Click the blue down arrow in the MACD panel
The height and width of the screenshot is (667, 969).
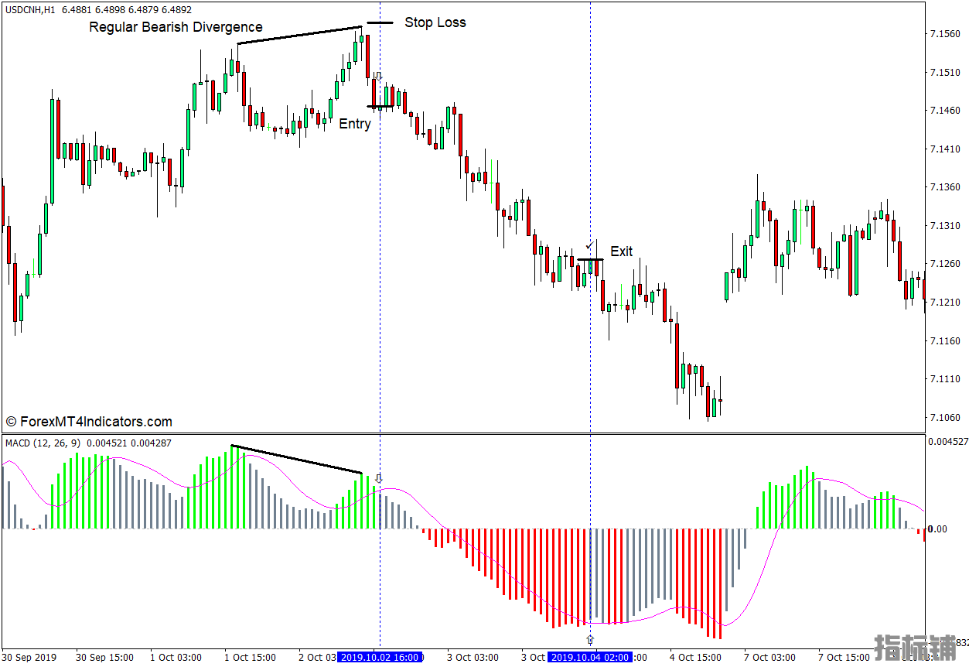[378, 478]
